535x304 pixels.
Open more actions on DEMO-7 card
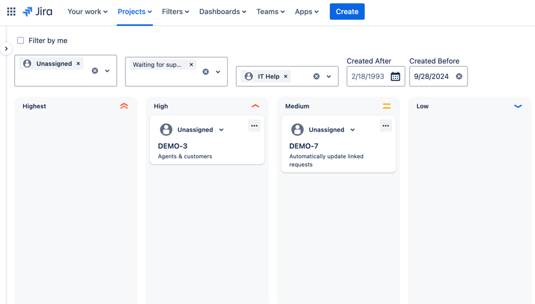[386, 126]
